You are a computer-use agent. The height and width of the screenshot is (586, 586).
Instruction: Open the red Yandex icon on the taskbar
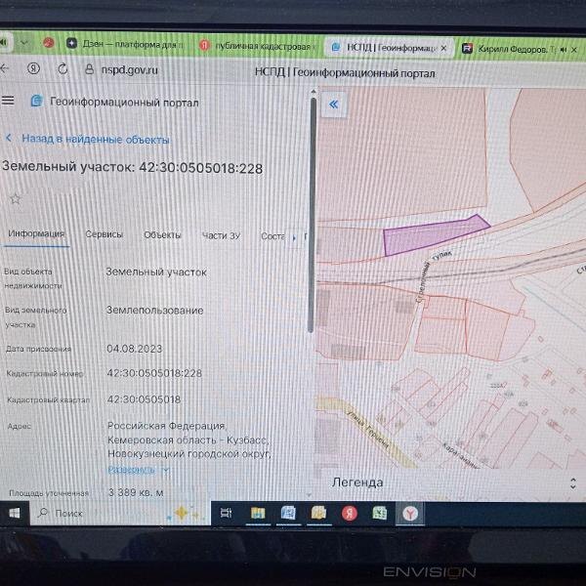tap(350, 514)
